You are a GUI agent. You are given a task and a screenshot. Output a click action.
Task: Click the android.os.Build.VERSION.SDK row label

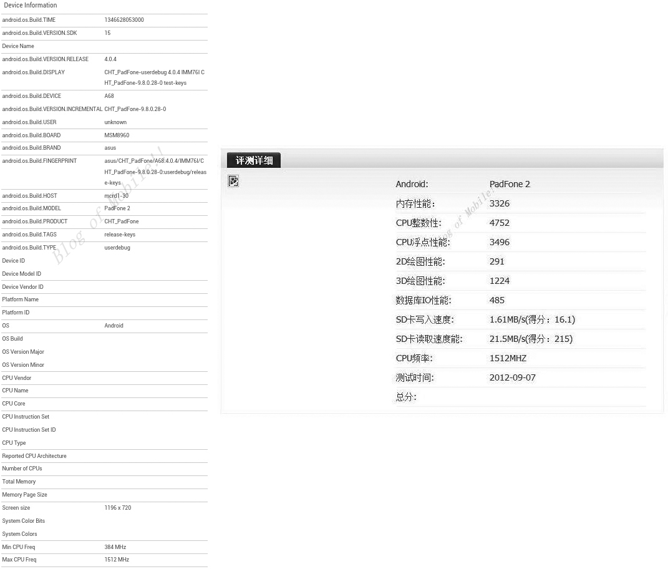coord(39,33)
